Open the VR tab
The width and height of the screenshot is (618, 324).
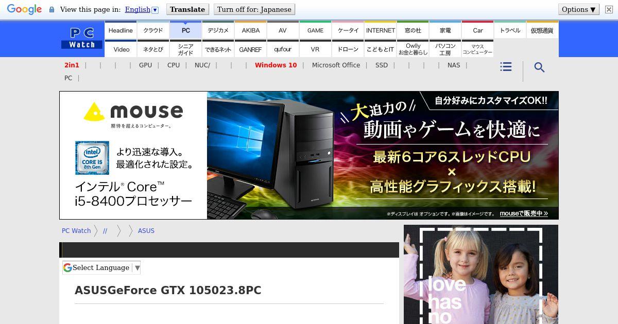(x=315, y=49)
